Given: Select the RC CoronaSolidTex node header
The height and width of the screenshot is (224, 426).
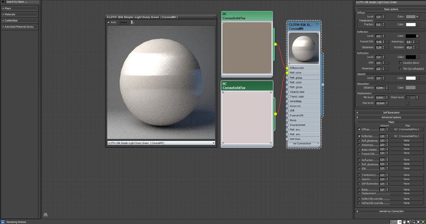Looking at the screenshot, I should [247, 86].
